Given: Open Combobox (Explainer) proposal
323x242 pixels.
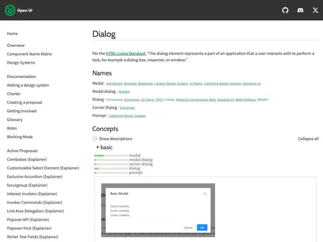Looking at the screenshot, I should (x=27, y=159).
